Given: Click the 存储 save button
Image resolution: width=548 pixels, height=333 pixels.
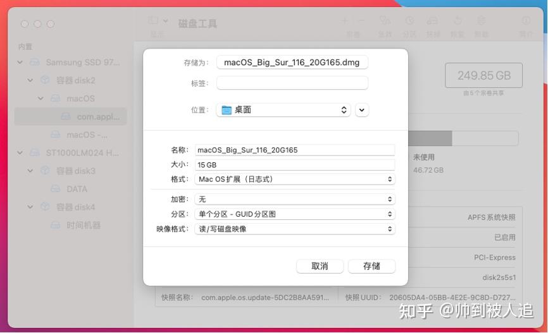Looking at the screenshot, I should click(372, 266).
